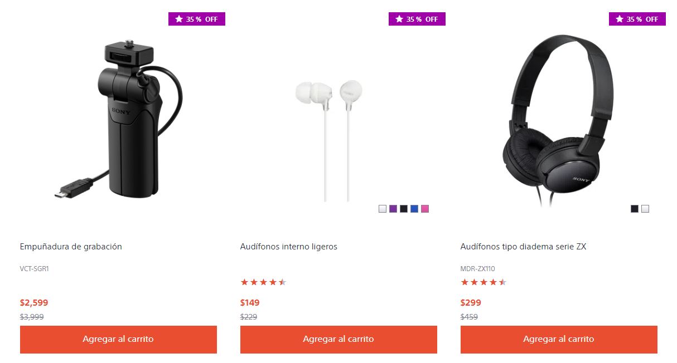This screenshot has width=677, height=363.
Task: Pick the black earphone color swatch
Action: (403, 209)
